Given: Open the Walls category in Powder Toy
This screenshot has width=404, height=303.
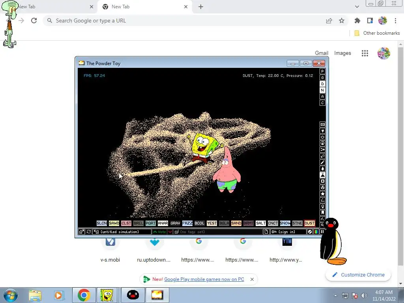Looking at the screenshot, I should 322,124.
